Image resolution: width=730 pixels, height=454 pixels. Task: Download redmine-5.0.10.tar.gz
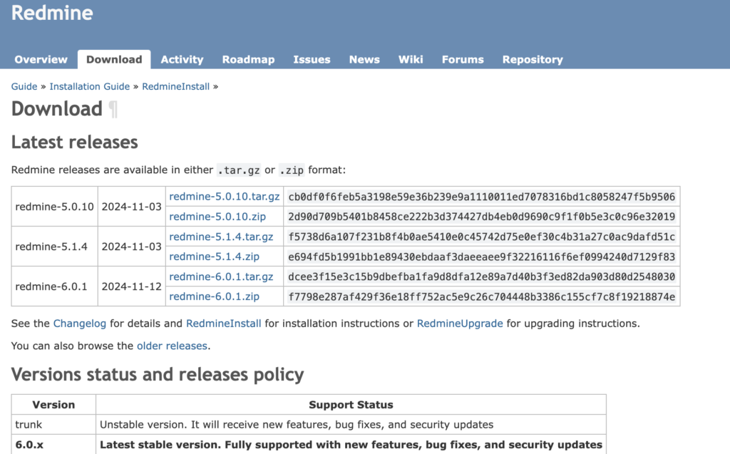point(222,196)
